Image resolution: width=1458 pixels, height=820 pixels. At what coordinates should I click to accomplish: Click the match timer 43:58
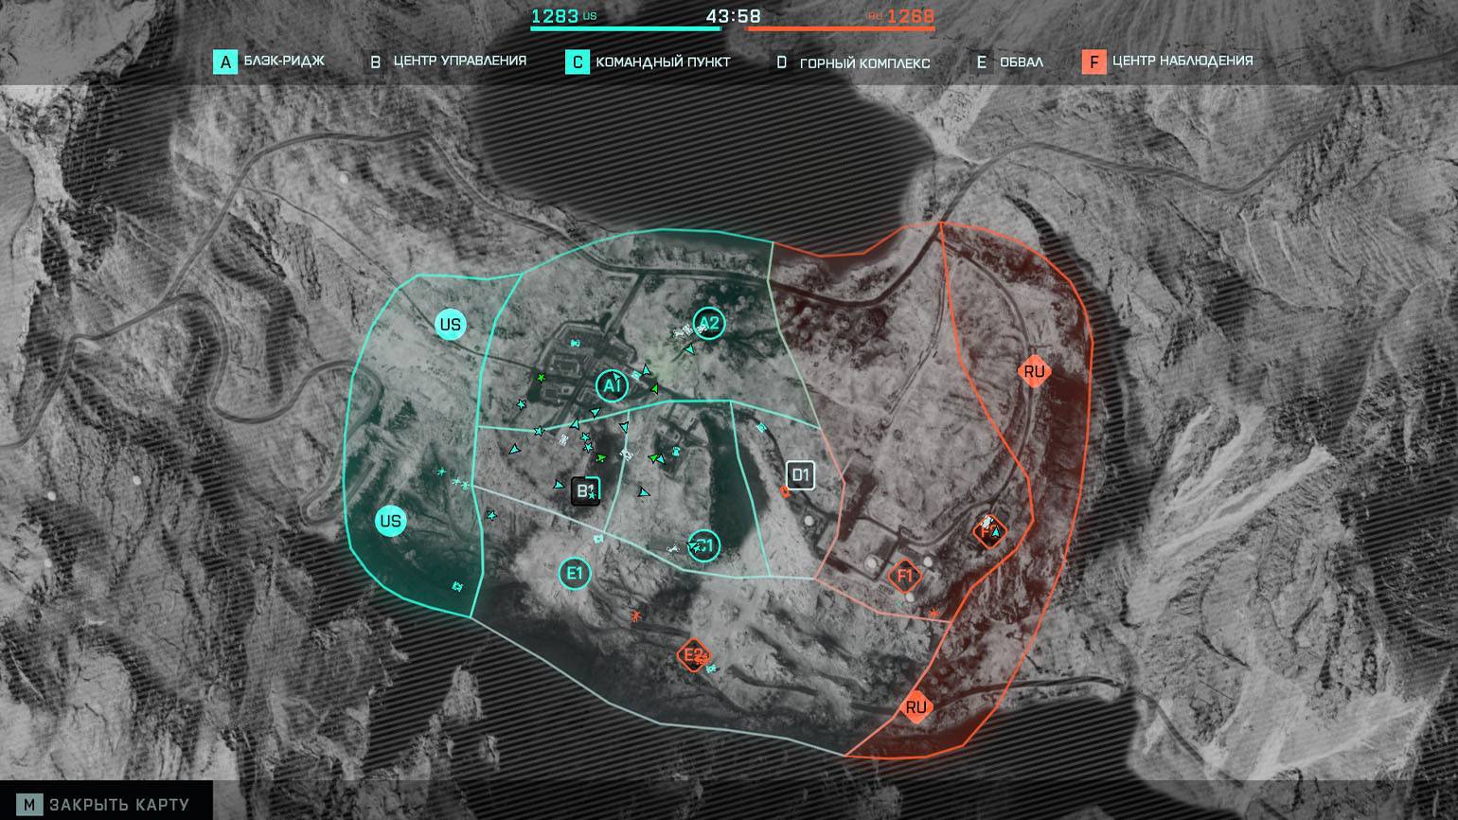[734, 16]
